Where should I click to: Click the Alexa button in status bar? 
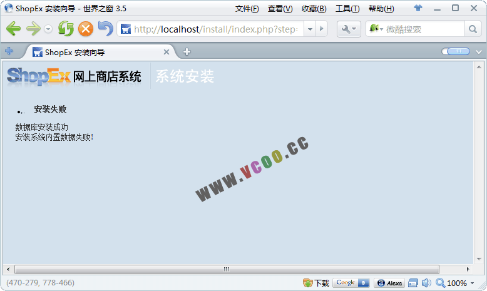click(x=389, y=283)
